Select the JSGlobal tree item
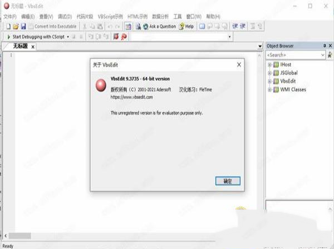Image resolution: width=334 pixels, height=249 pixels. pyautogui.click(x=288, y=73)
